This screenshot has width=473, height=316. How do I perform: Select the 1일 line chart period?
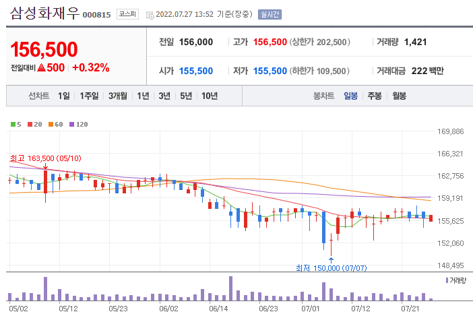63,96
